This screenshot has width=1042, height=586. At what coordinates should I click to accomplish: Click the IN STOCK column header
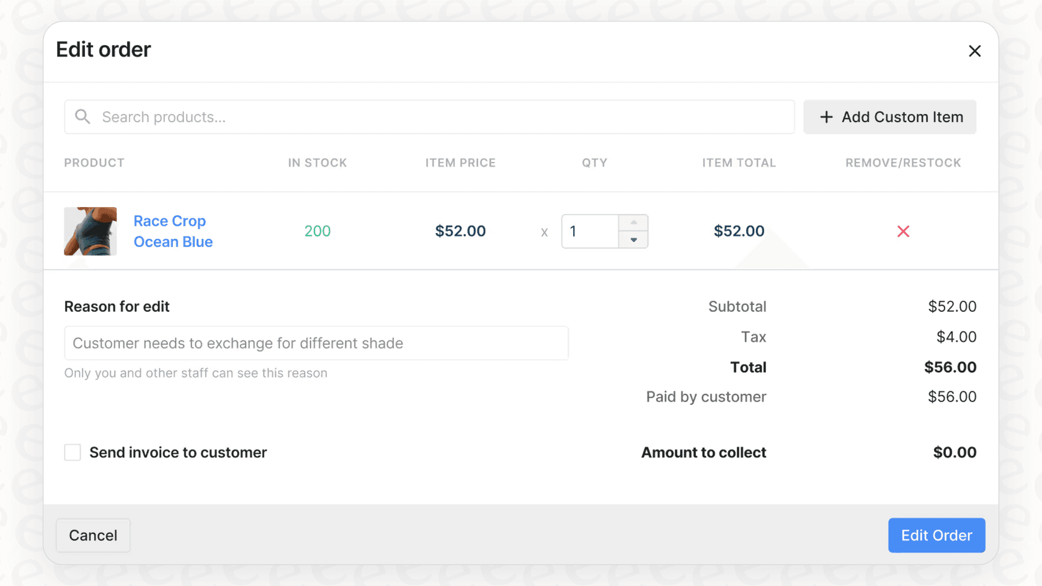point(317,162)
